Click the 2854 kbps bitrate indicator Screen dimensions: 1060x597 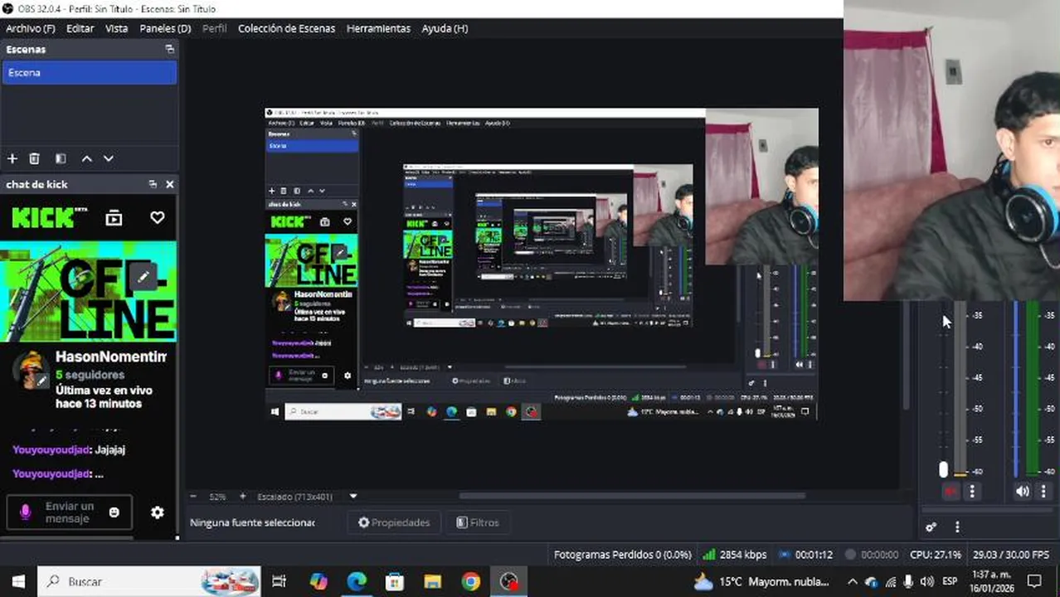pos(735,555)
